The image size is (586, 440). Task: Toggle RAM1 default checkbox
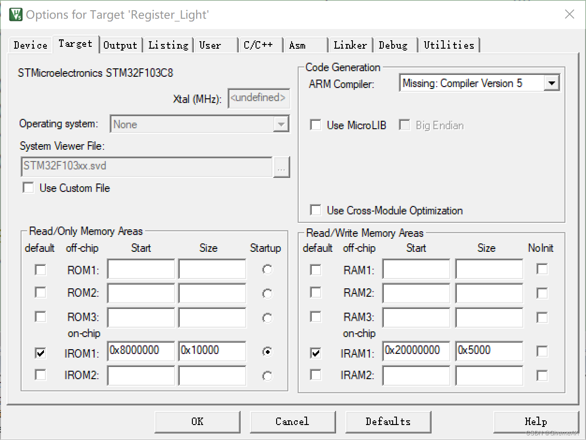[316, 270]
